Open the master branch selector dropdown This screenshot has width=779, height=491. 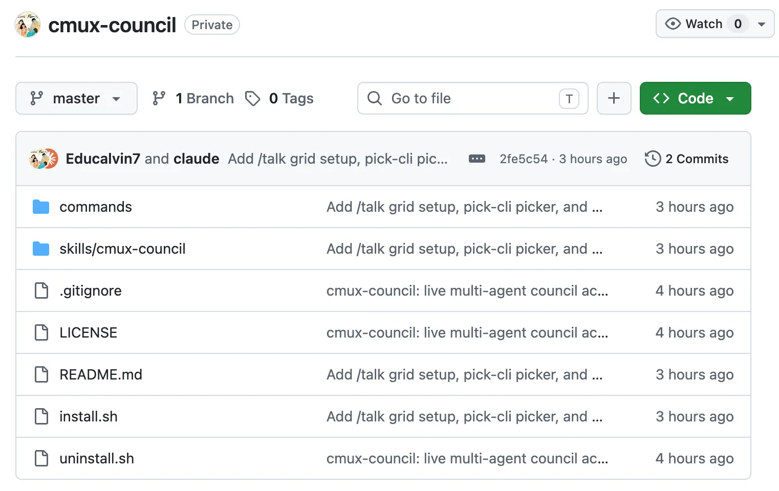[x=76, y=98]
